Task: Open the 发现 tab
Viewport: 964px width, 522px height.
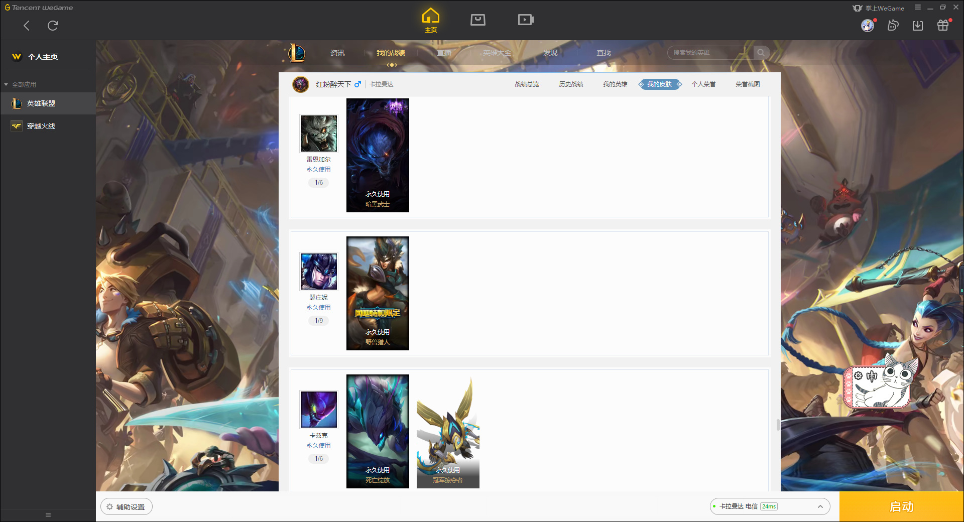Action: tap(550, 53)
